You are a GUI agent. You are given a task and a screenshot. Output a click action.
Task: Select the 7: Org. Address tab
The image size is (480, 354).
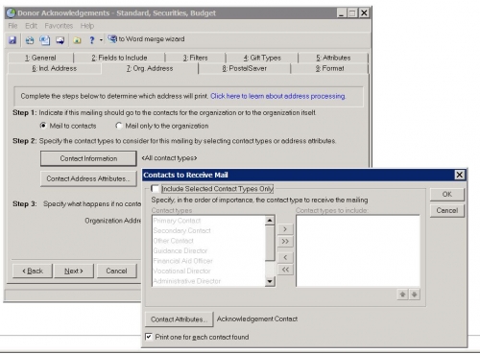tap(150, 68)
